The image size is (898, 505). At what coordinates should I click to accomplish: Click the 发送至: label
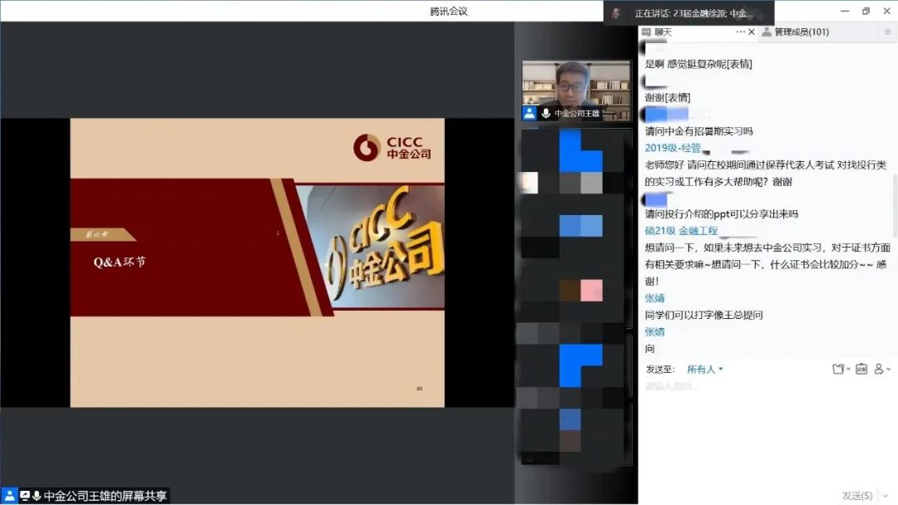click(x=660, y=370)
